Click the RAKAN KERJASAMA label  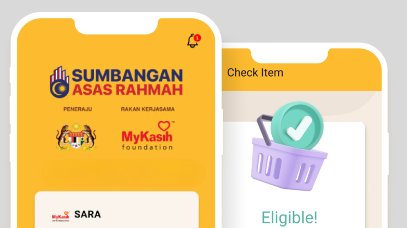tap(148, 109)
